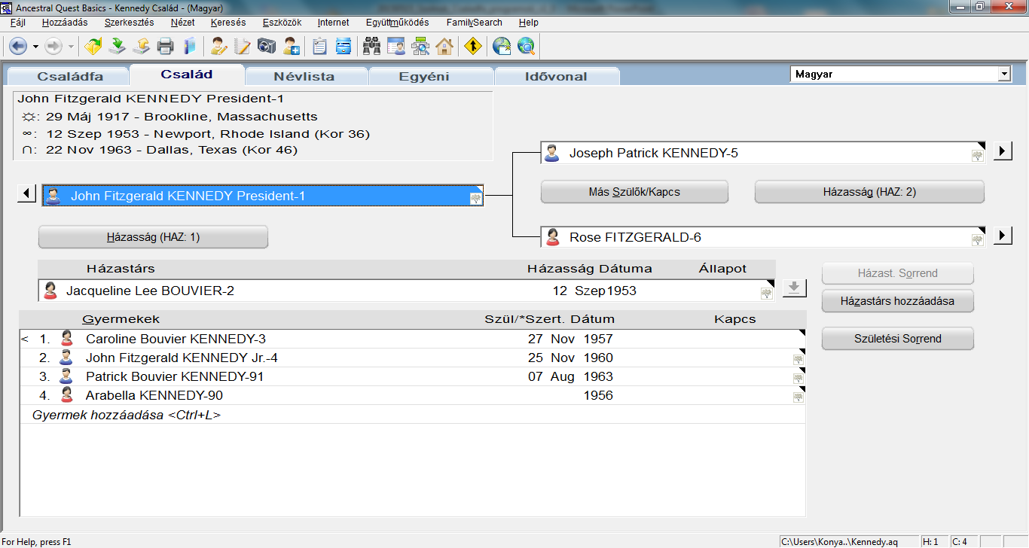Click the disabled Házast. Sorrend button
Image resolution: width=1029 pixels, height=548 pixels.
[898, 273]
